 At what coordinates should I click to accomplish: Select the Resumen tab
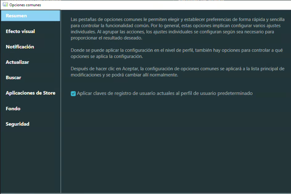tap(16, 16)
